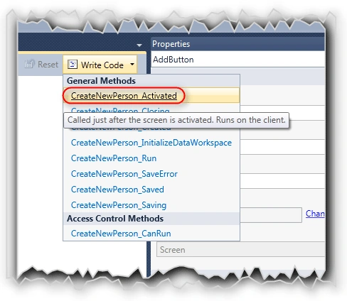Click the Reset button label
The image size is (347, 301).
point(48,65)
